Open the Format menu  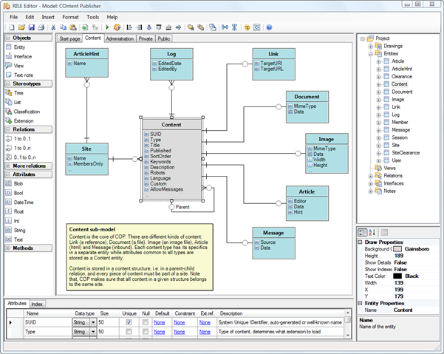point(70,17)
